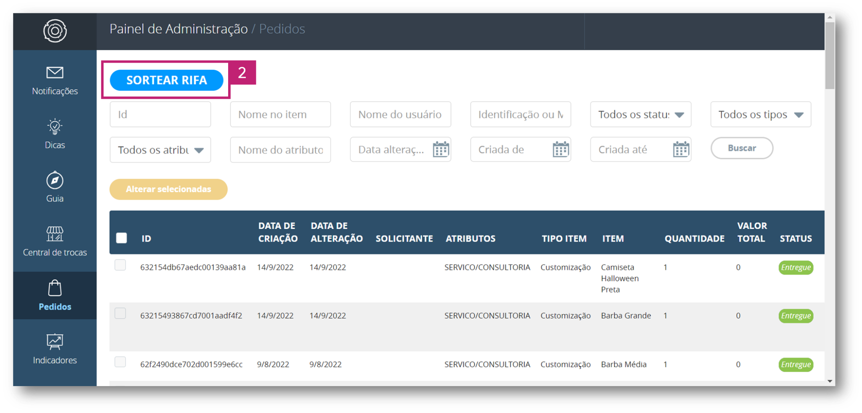Viewport: 862px width, 413px height.
Task: Click VALOR TOTAL column header
Action: pos(752,232)
